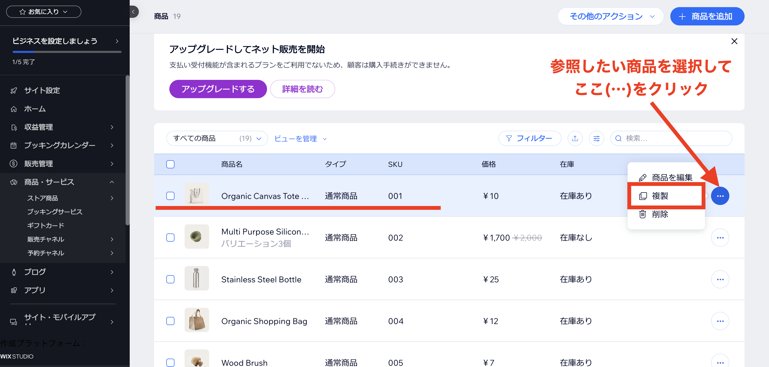Toggle the select-all checkbox in table header
This screenshot has height=367, width=769.
(170, 164)
